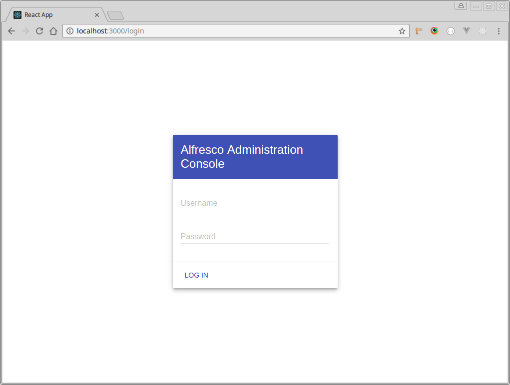Close the React App tab
This screenshot has height=385, width=510.
click(x=97, y=15)
